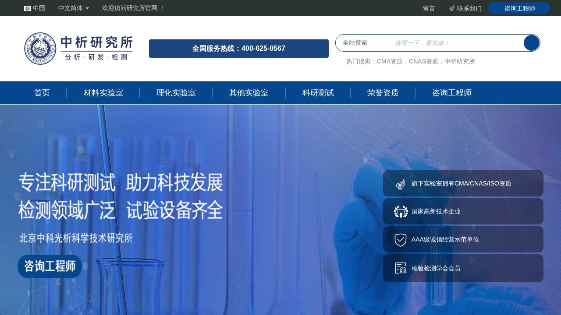Open the 理化实验室 menu item
Image resolution: width=561 pixels, height=315 pixels.
coord(176,93)
